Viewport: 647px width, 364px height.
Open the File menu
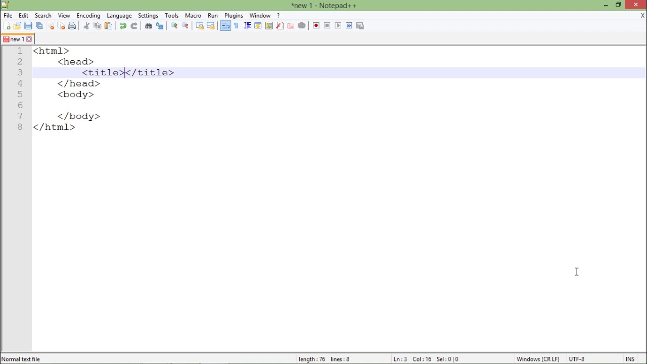(8, 16)
